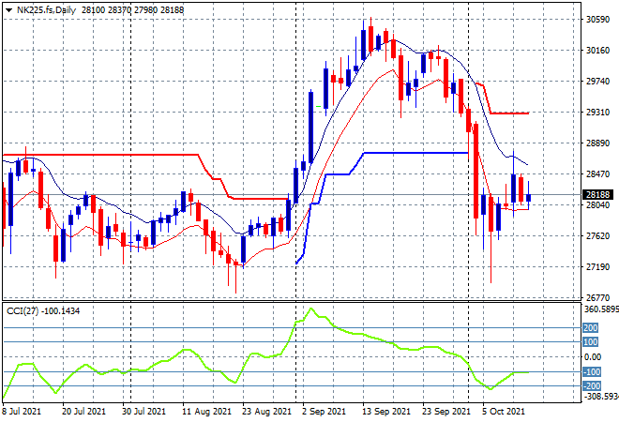The height and width of the screenshot is (422, 619).
Task: Click the CCI 200 level label
Action: (x=590, y=327)
